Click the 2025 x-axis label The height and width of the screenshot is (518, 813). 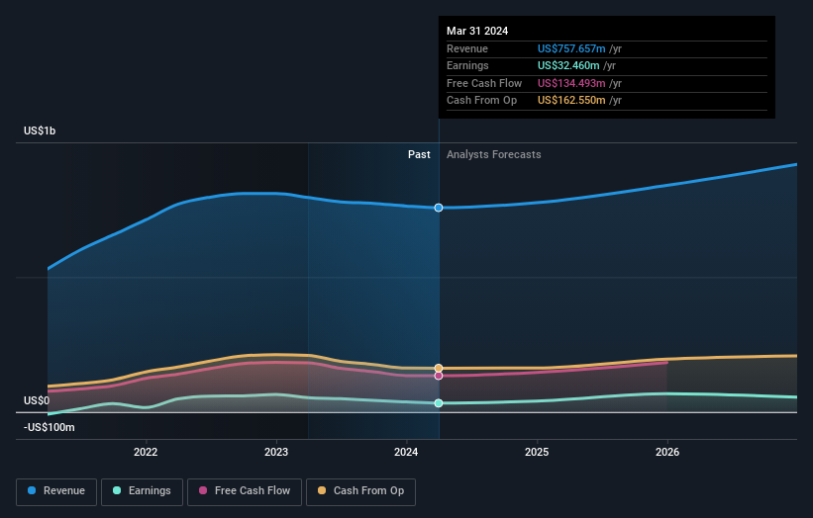537,452
